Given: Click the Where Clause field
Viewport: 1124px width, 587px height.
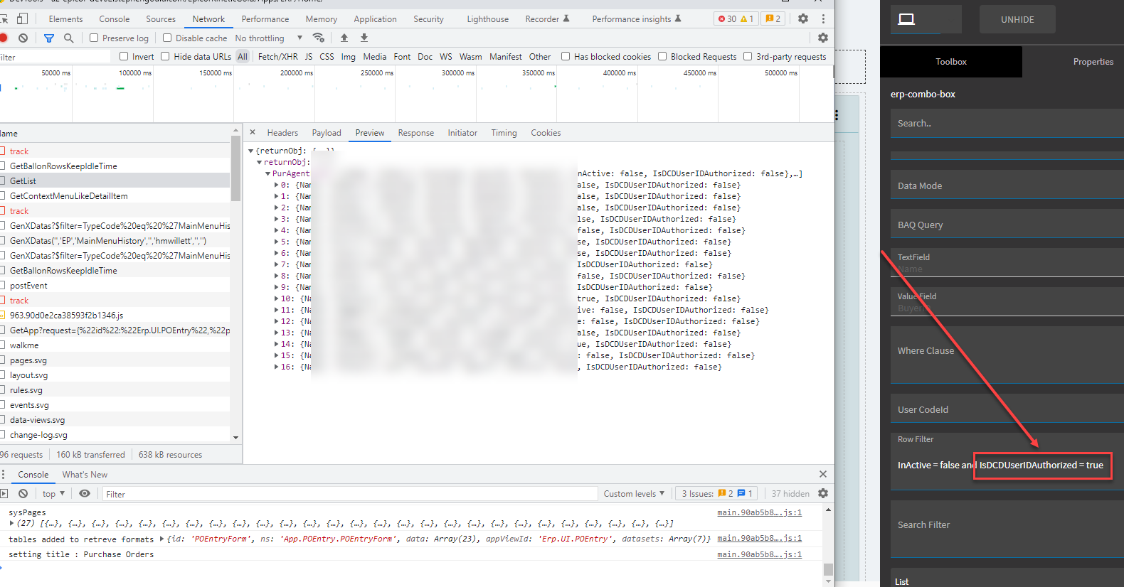Looking at the screenshot, I should (1007, 355).
